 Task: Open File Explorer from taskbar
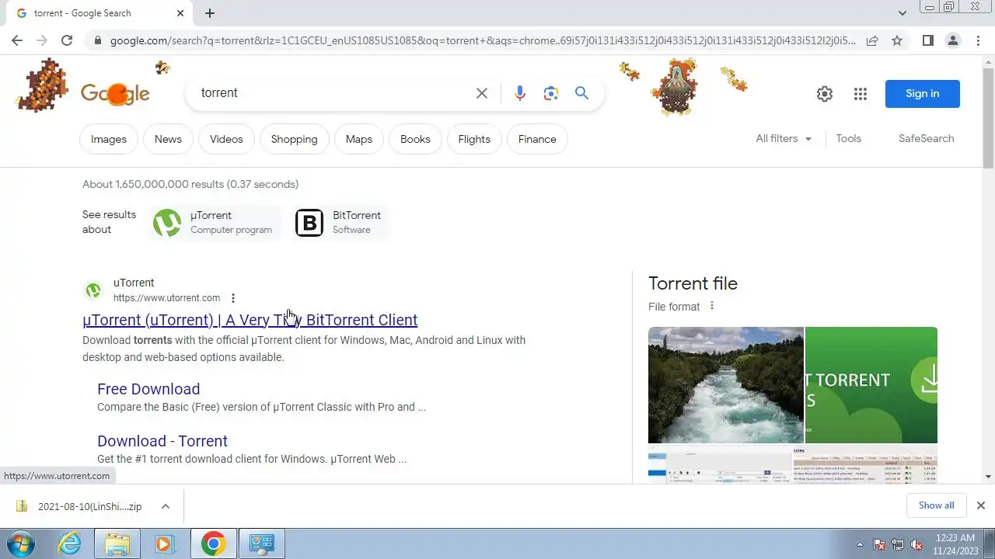(x=117, y=543)
